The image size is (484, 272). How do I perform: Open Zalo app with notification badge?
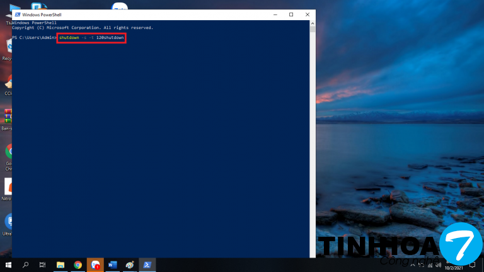[x=95, y=265]
